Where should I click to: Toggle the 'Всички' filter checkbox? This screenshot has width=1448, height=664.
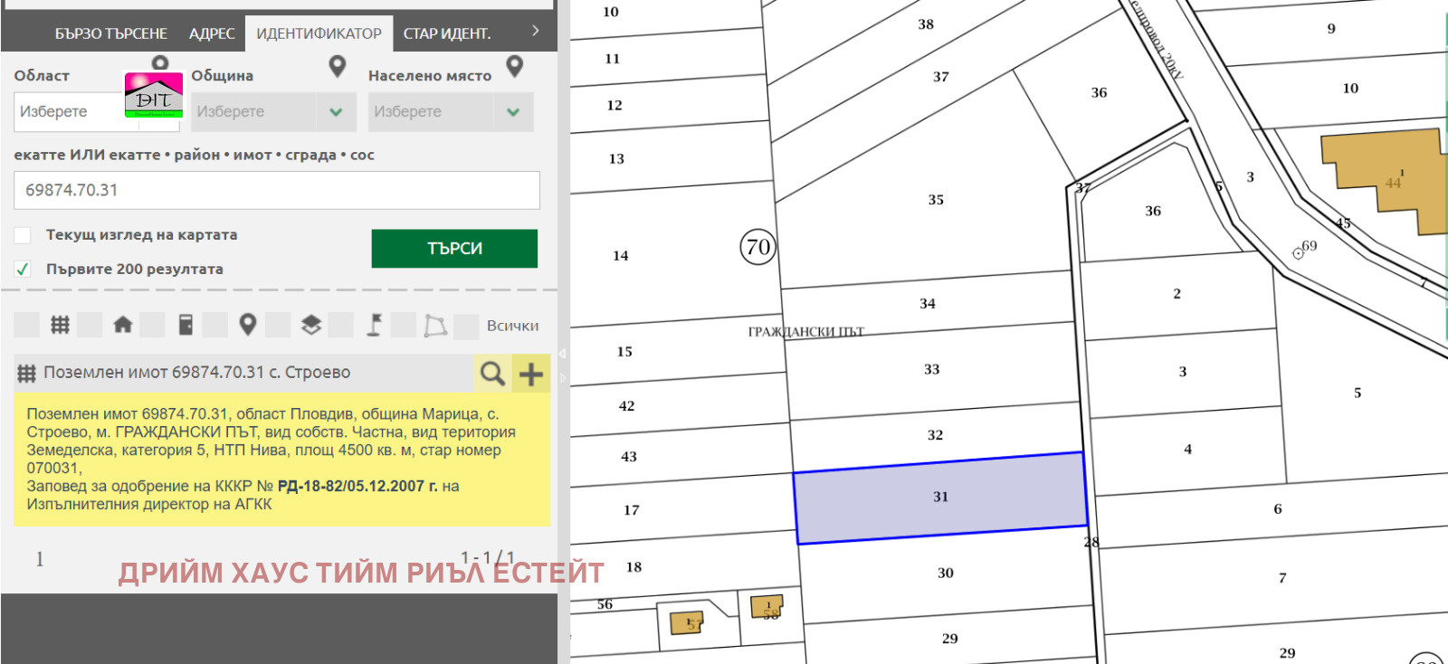[466, 326]
